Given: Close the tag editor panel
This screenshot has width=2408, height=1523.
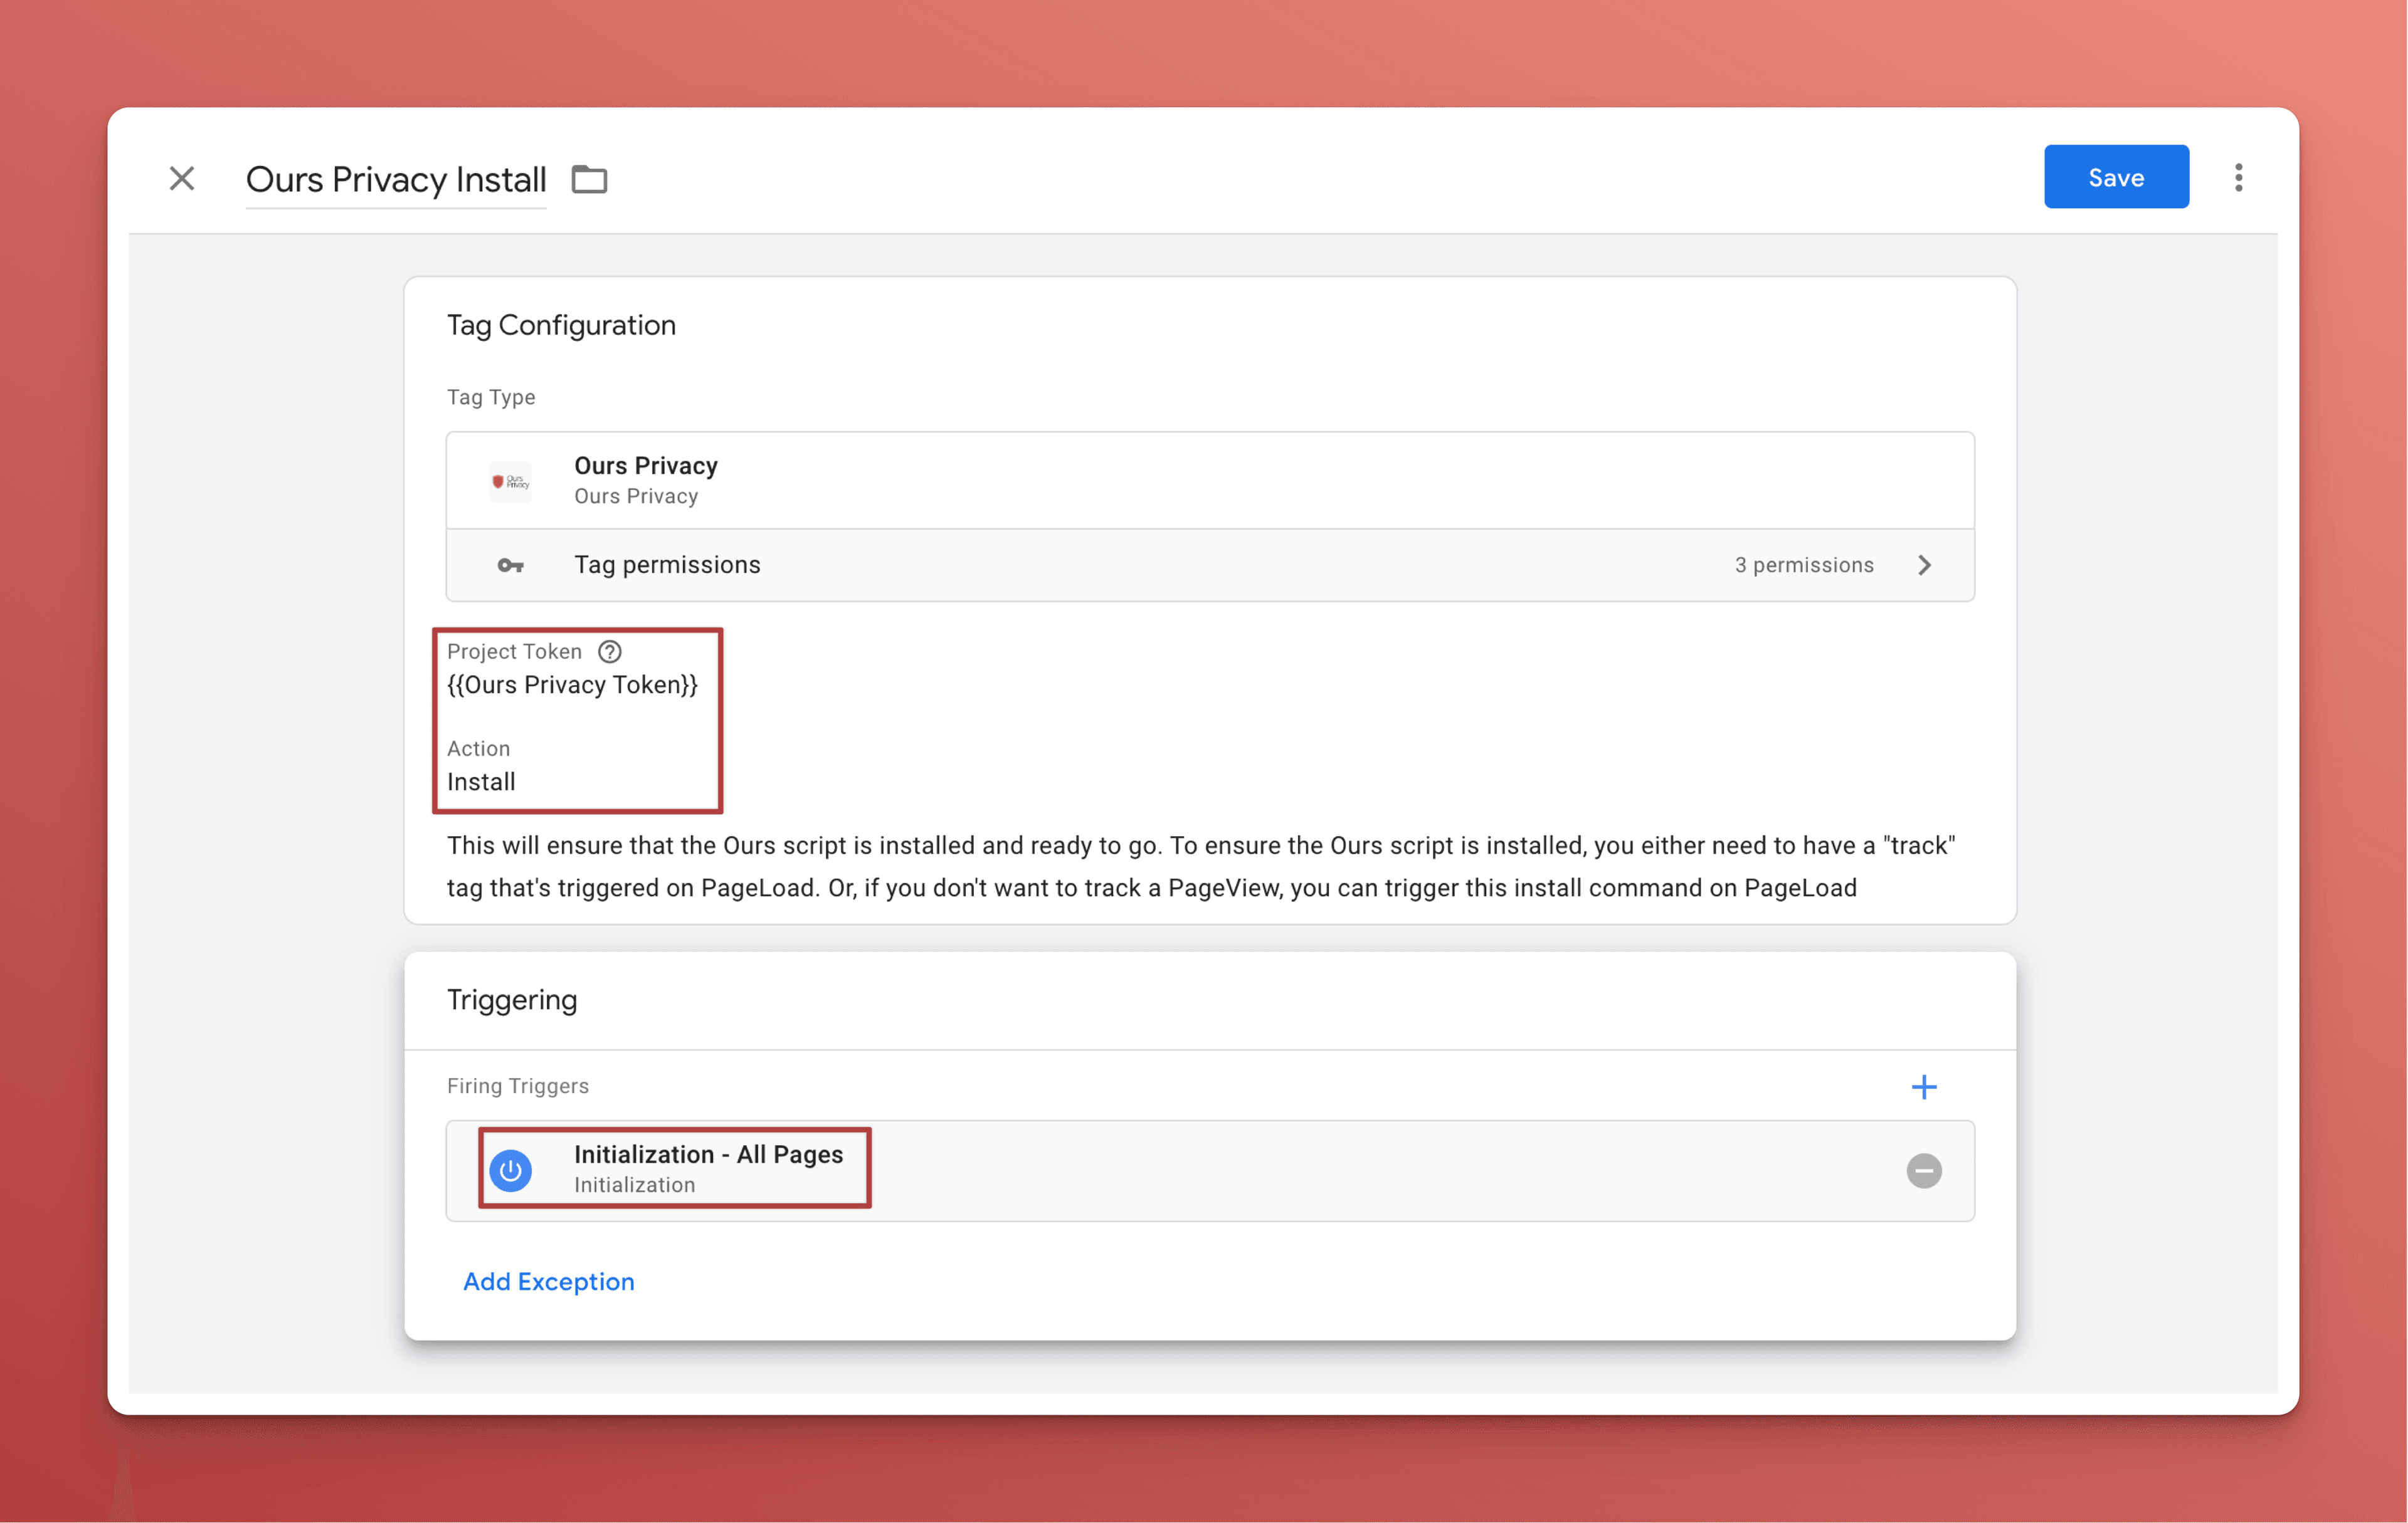Looking at the screenshot, I should tap(181, 179).
